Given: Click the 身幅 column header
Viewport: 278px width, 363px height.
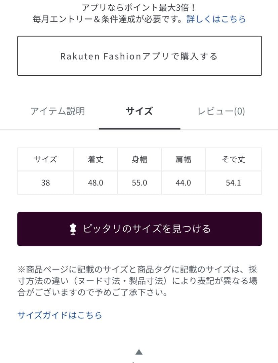Looking at the screenshot, I should pos(139,160).
